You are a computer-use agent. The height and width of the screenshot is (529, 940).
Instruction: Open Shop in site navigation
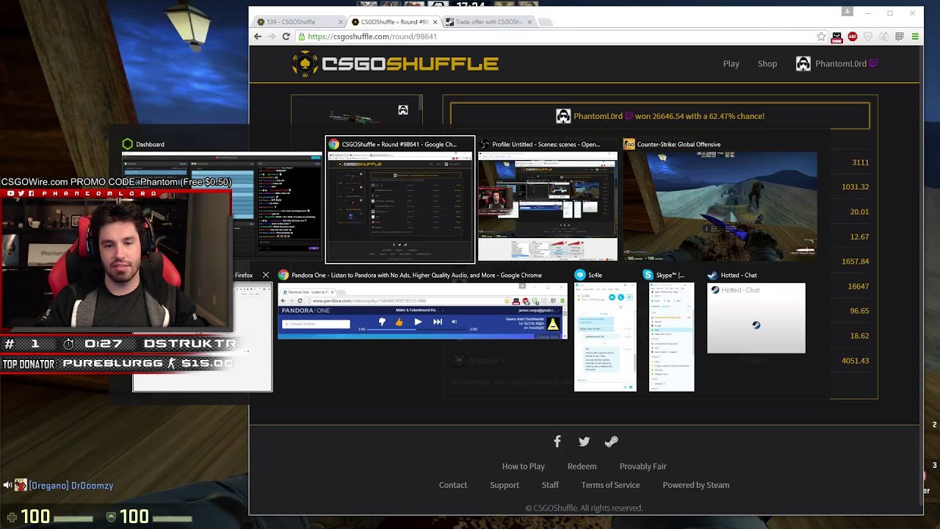767,64
